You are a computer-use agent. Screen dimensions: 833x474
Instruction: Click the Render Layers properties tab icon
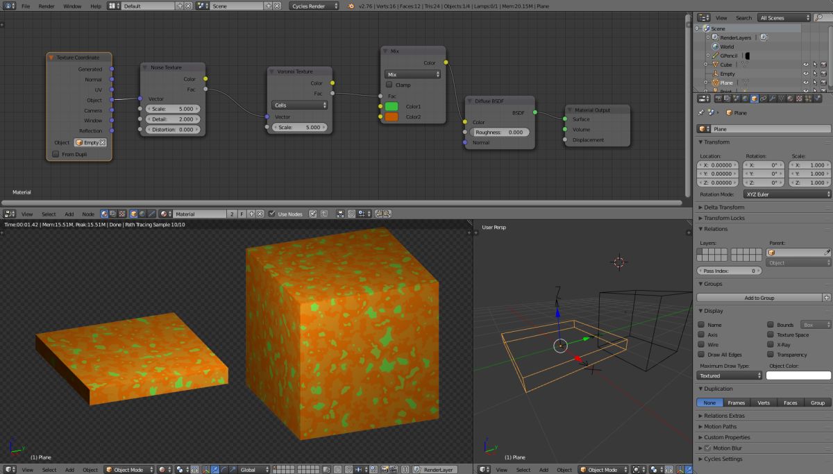pos(727,99)
